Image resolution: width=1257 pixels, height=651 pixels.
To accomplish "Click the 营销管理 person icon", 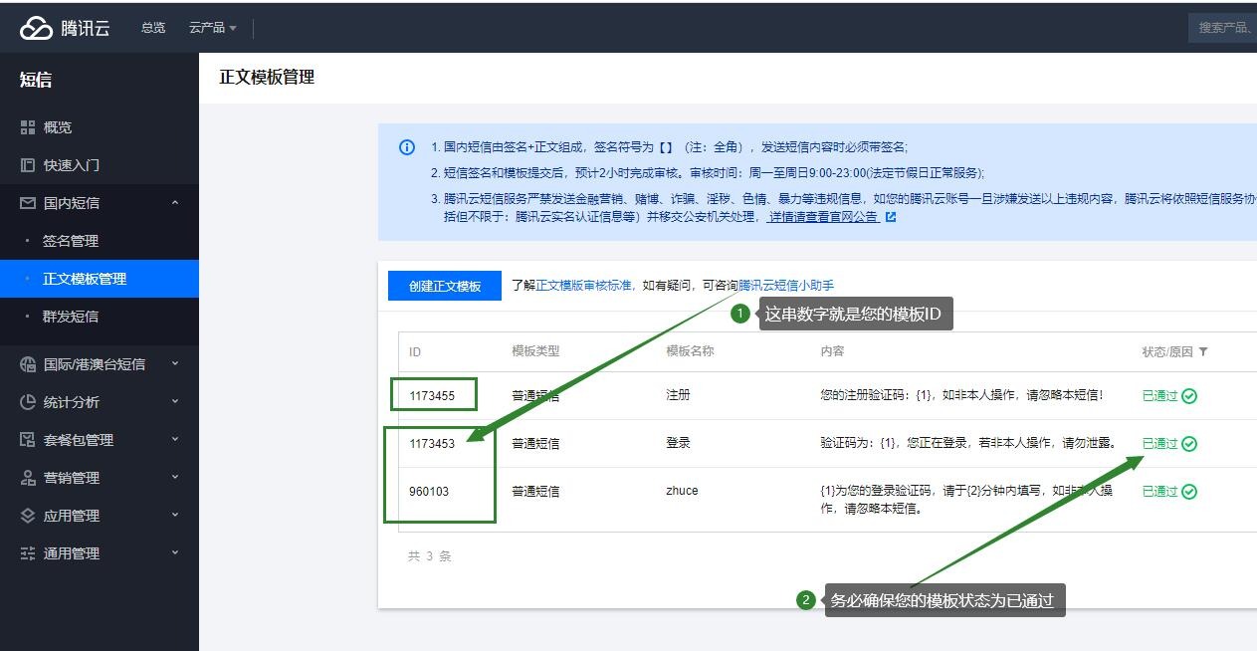I will pyautogui.click(x=28, y=478).
